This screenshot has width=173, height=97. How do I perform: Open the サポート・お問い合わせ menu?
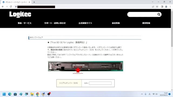point(55,23)
